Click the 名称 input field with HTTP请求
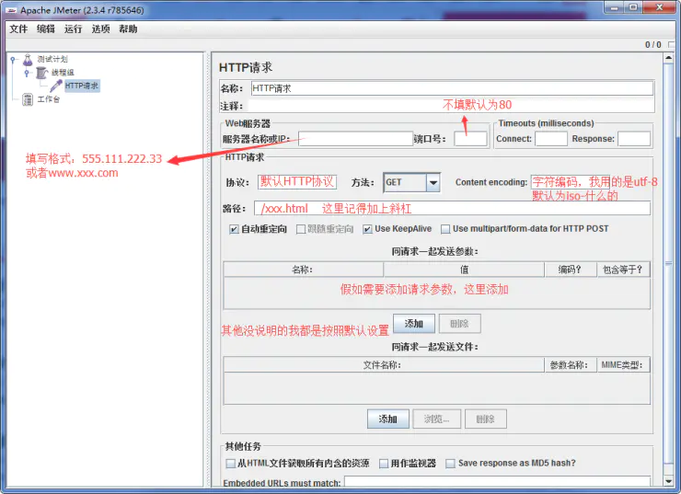 tap(452, 88)
